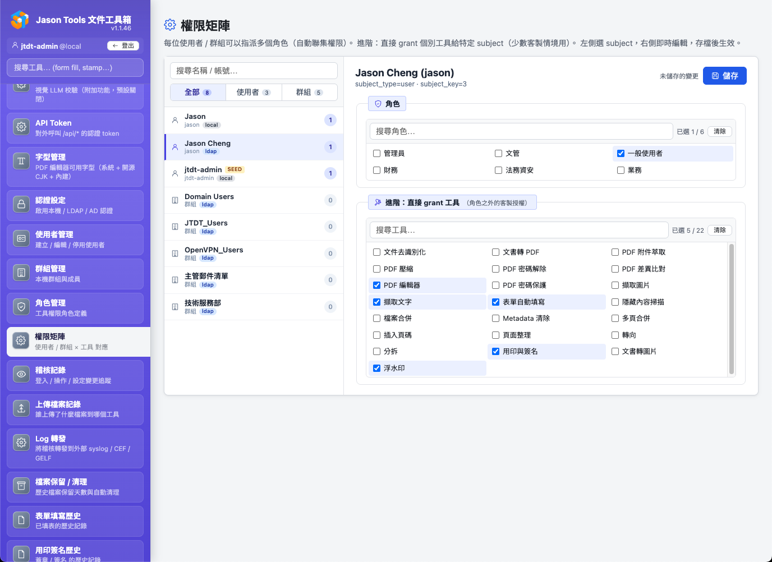
Task: Switch to the 使用者 tab
Action: (253, 92)
